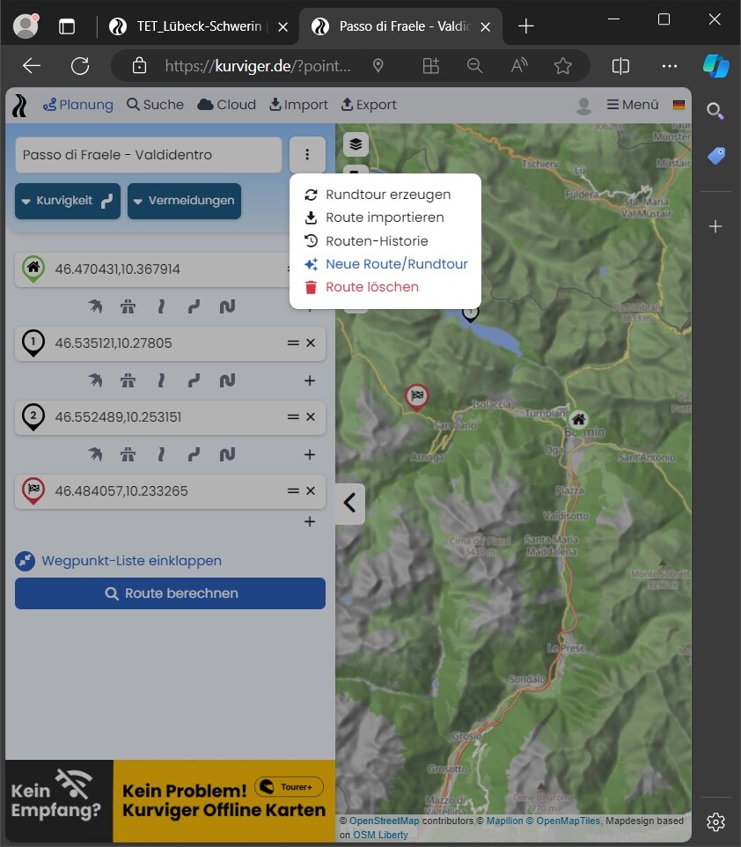Viewport: 741px width, 847px height.
Task: Open the OpenStreetMap attribution link
Action: tap(385, 821)
